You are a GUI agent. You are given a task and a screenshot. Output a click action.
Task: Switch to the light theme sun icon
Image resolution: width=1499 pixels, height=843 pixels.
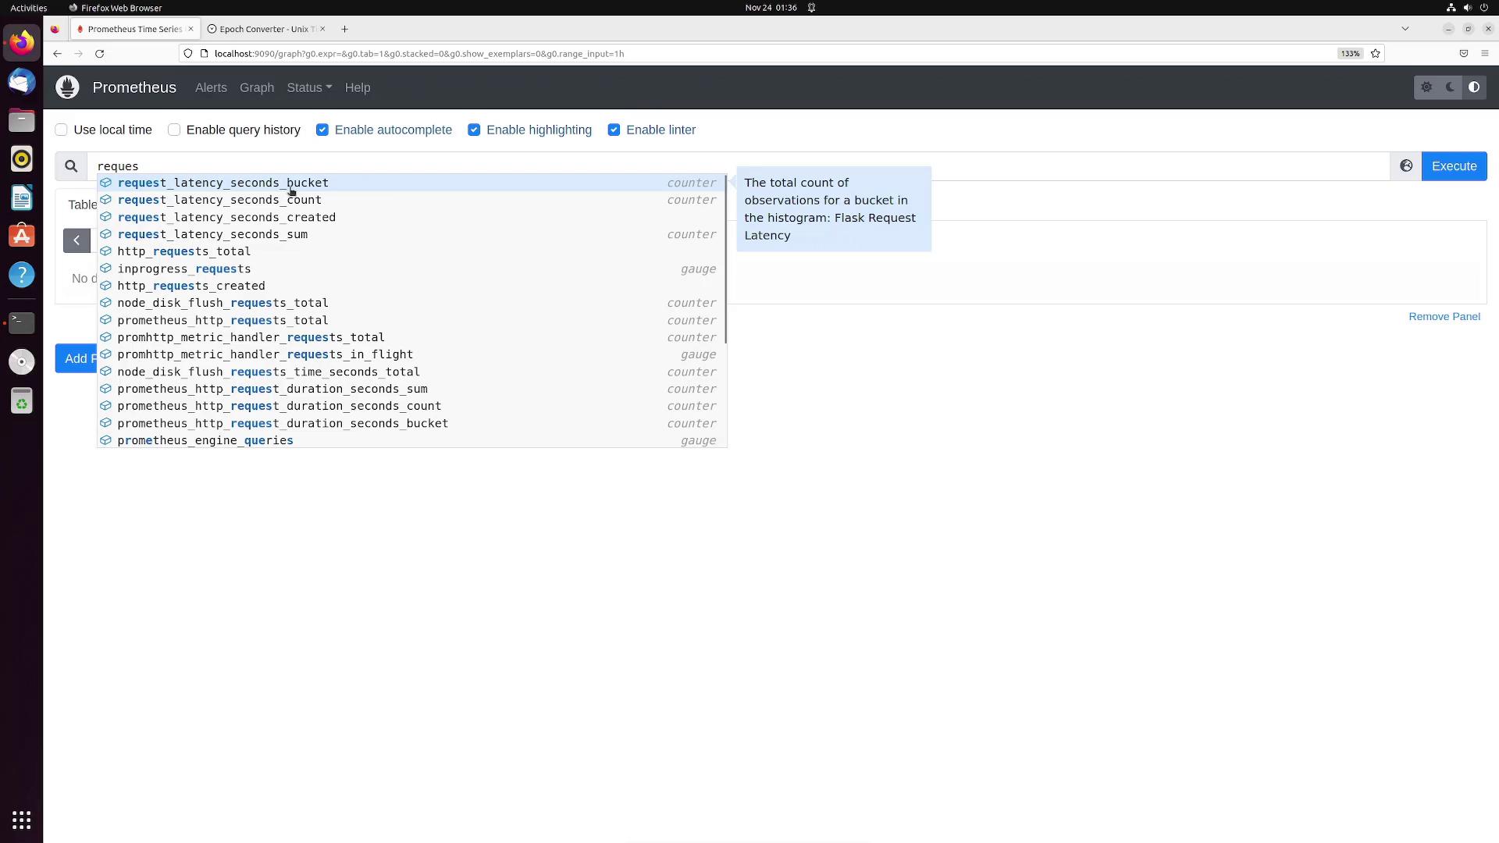1426,87
